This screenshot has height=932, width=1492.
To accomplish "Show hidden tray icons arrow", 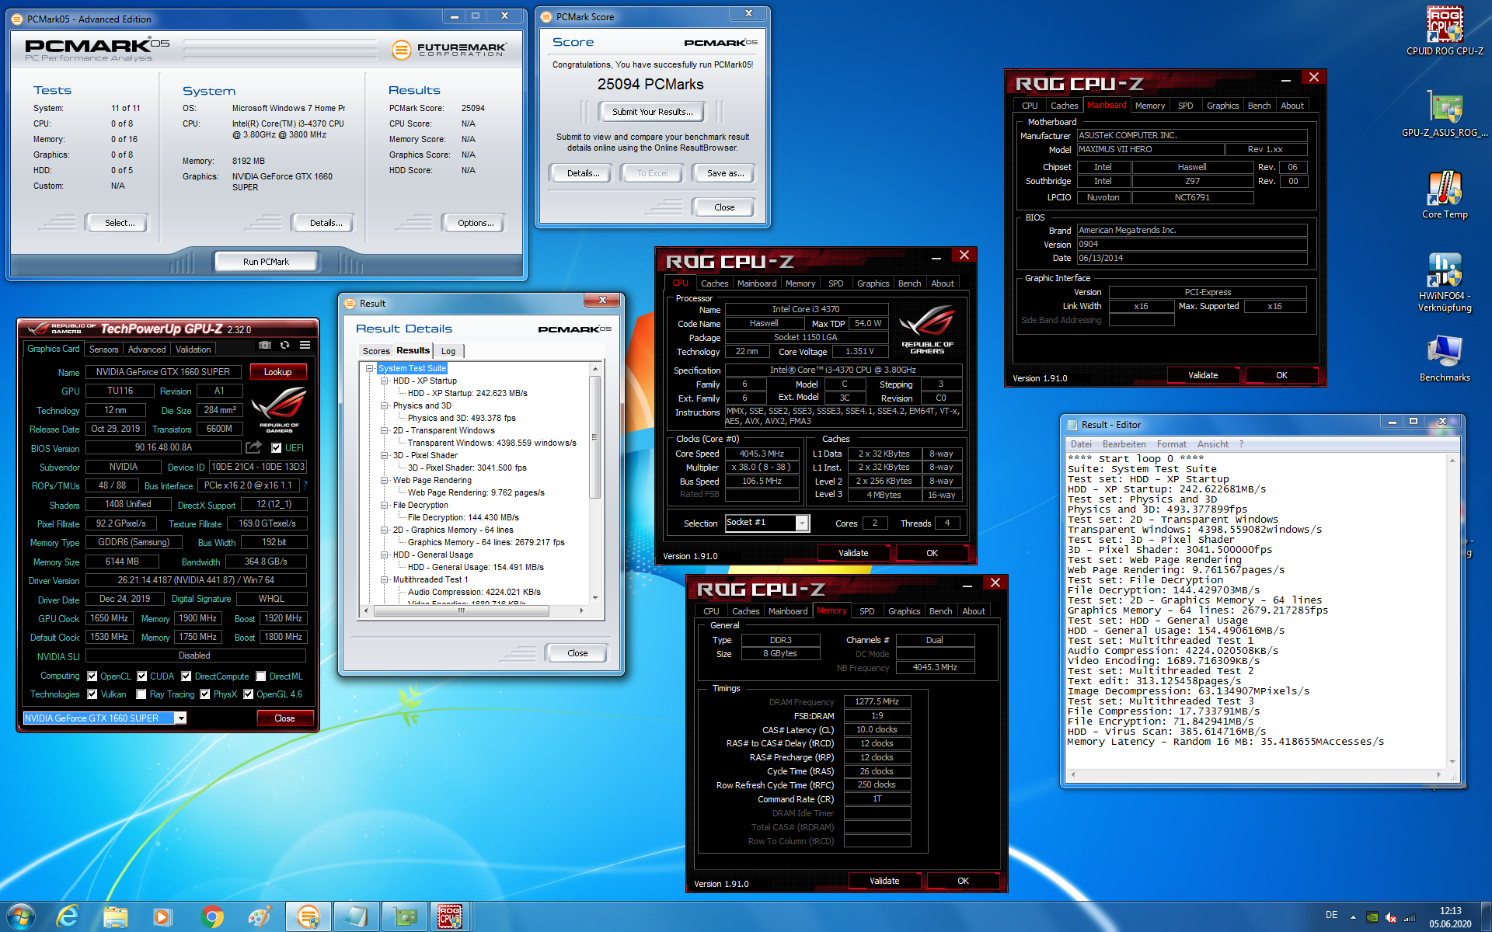I will pos(1353,917).
